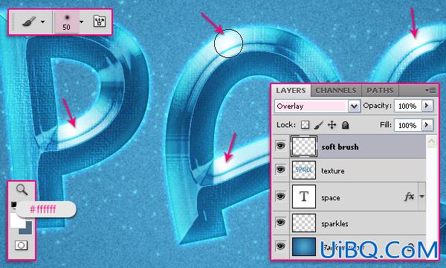
Task: Switch to the Paths tab
Action: (380, 91)
